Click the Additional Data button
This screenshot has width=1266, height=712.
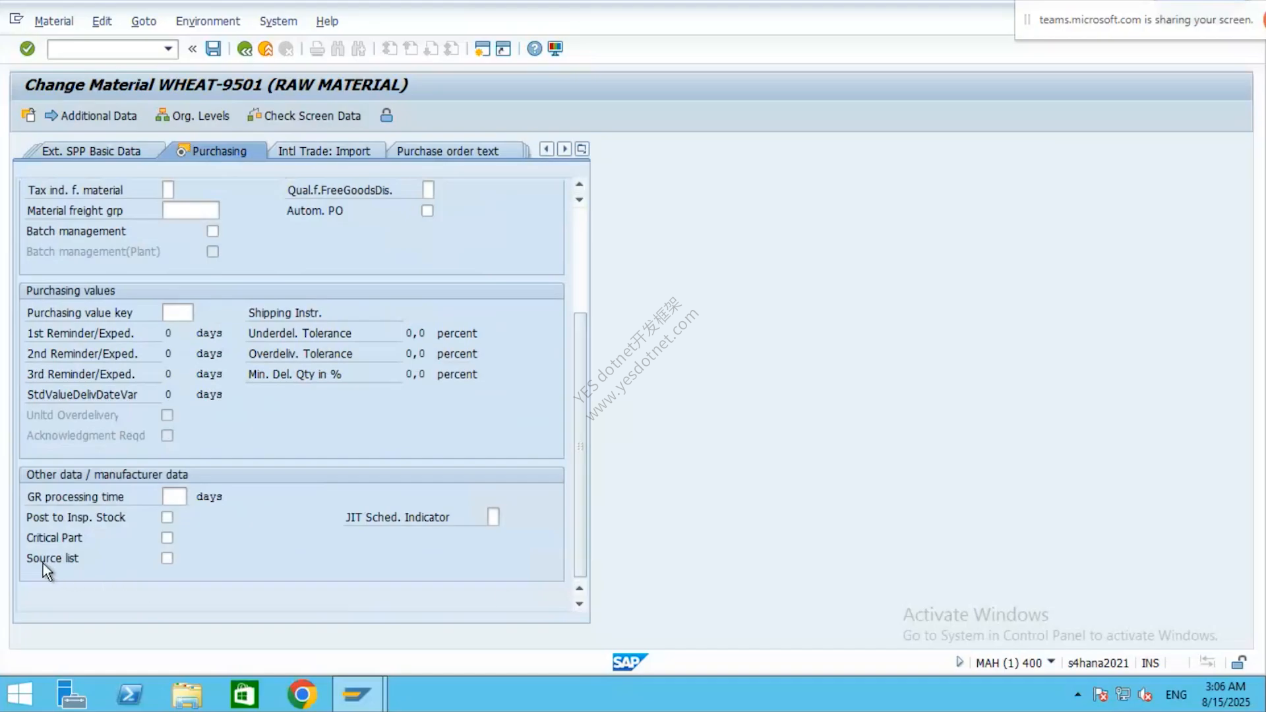click(x=91, y=116)
